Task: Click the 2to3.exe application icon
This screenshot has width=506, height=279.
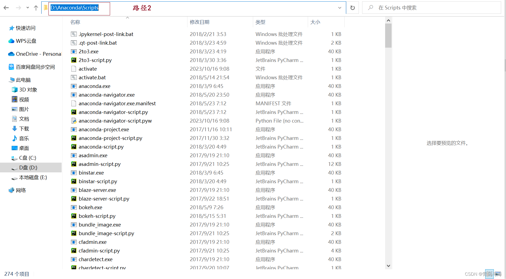Action: [74, 51]
